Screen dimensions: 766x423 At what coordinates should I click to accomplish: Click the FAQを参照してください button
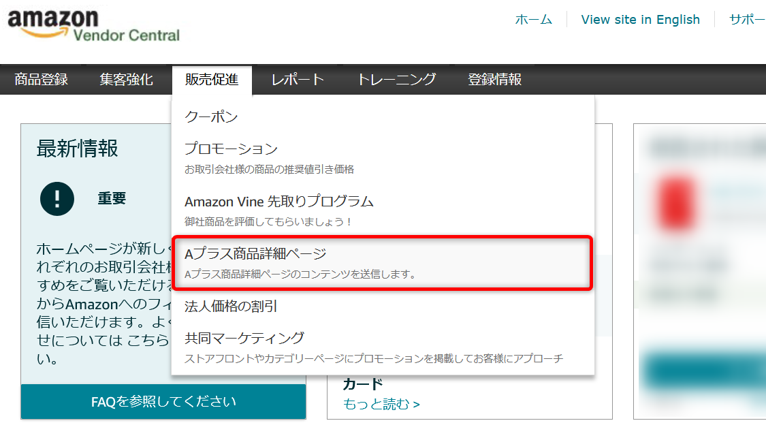pos(163,401)
